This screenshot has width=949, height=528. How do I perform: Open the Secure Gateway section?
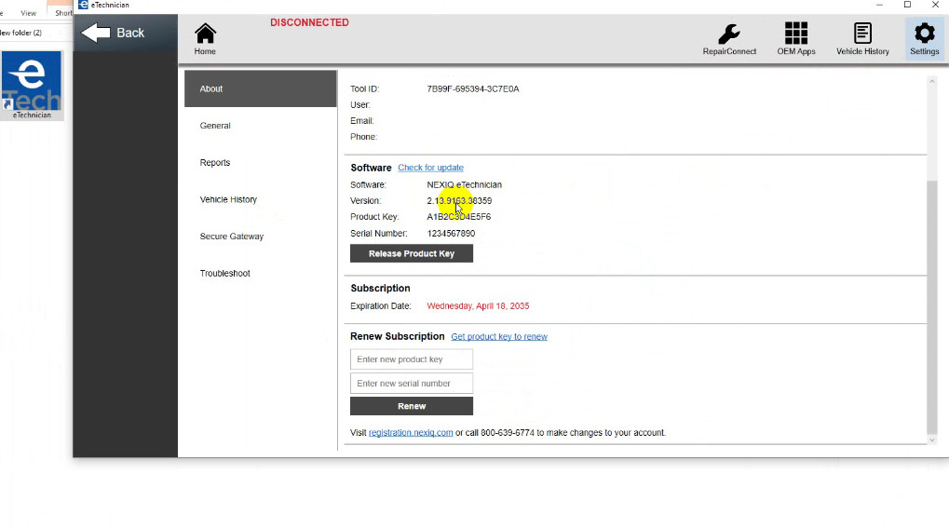260,237
